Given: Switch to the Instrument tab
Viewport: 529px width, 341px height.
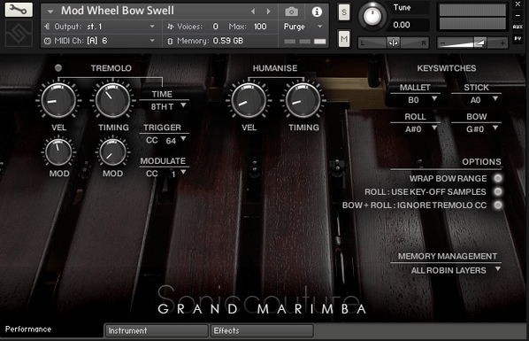Looking at the screenshot, I should (157, 330).
